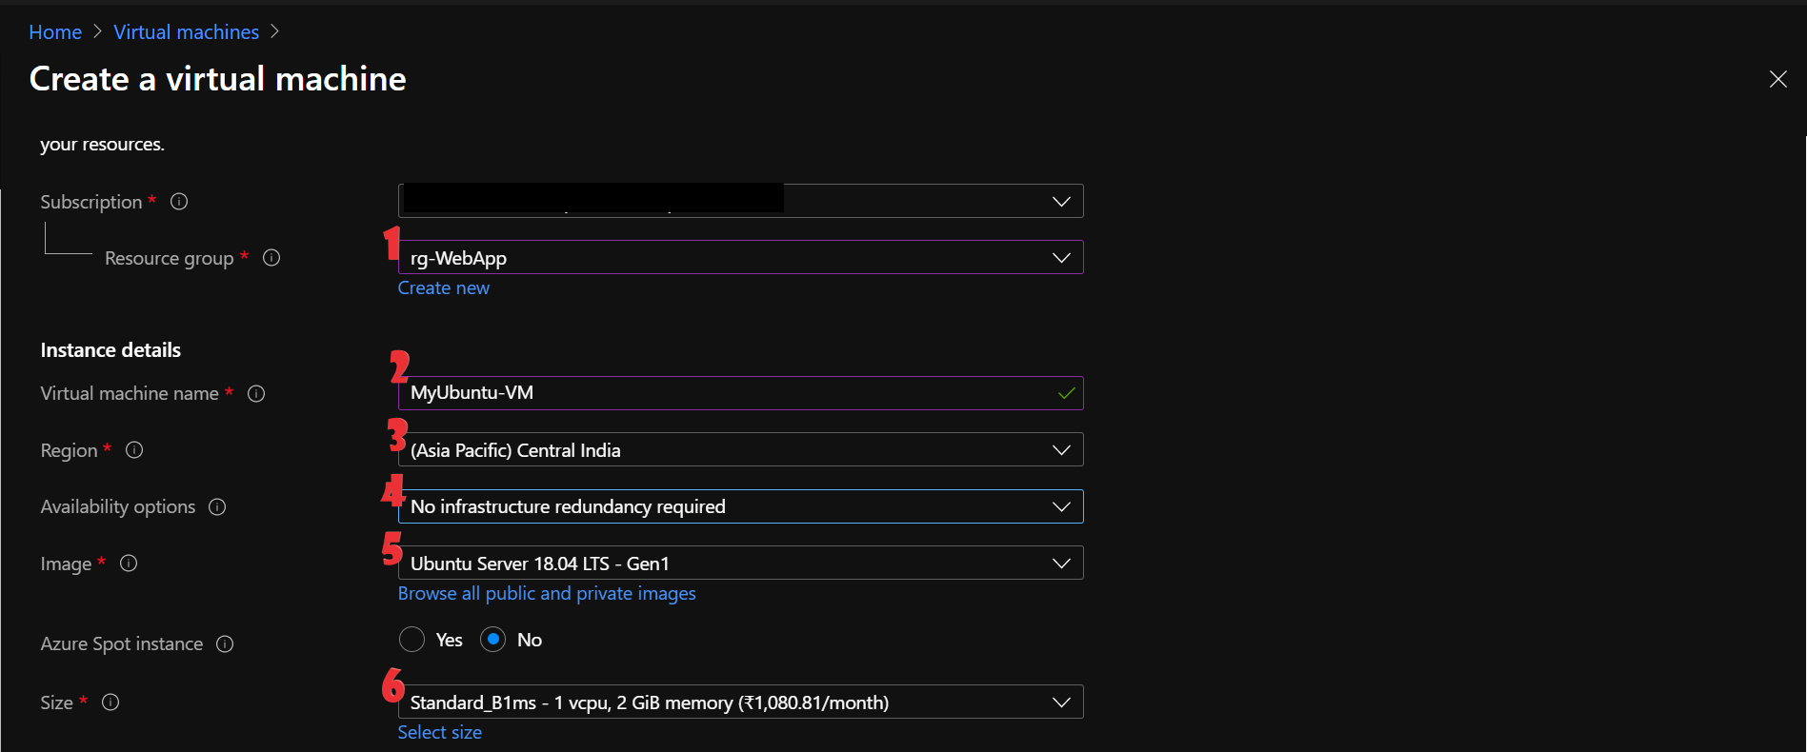Click the MyUbuntu-VM name input field

tap(724, 393)
